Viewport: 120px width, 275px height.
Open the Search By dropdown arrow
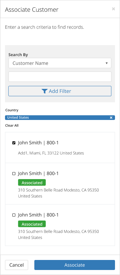point(107,63)
